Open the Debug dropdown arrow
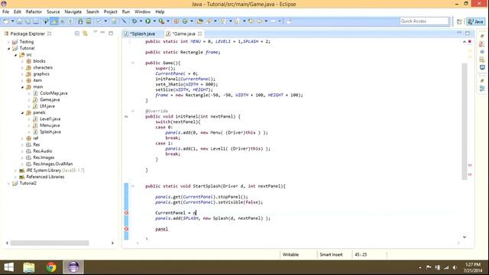The height and width of the screenshot is (275, 489). (x=141, y=21)
